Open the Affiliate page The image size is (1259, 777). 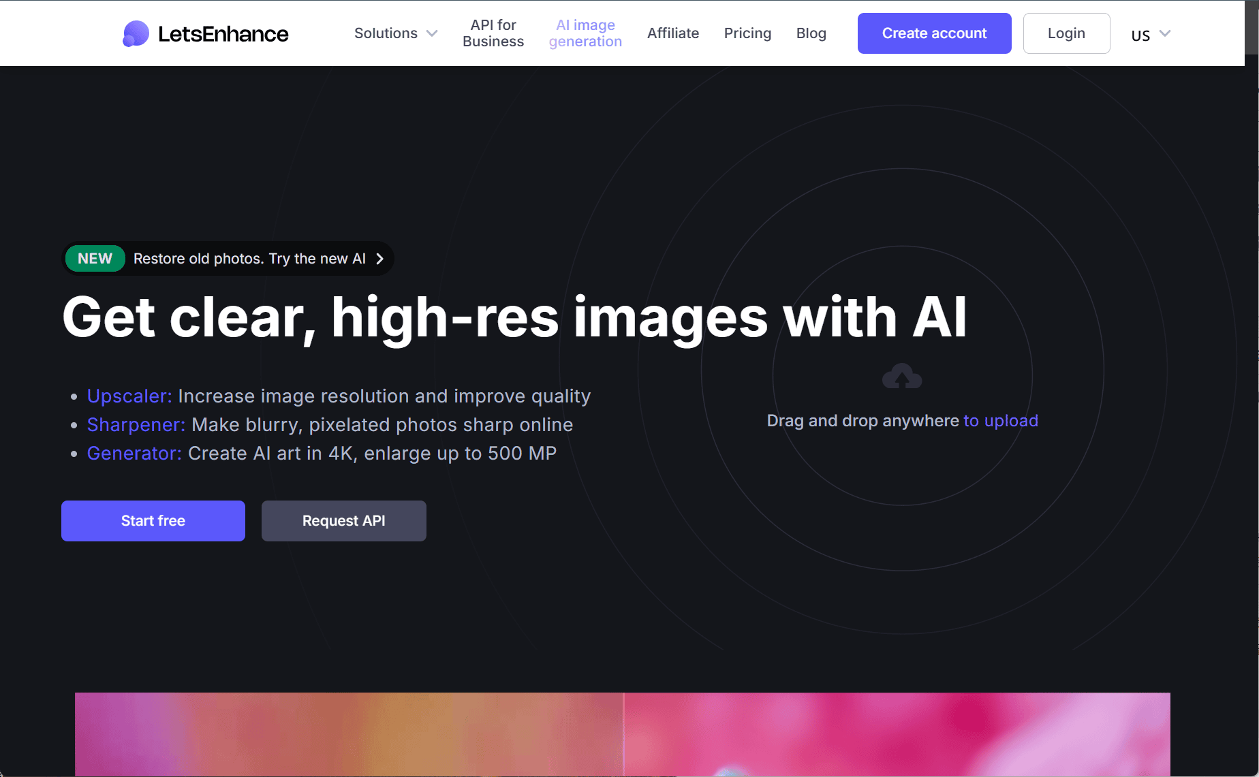[x=672, y=33]
